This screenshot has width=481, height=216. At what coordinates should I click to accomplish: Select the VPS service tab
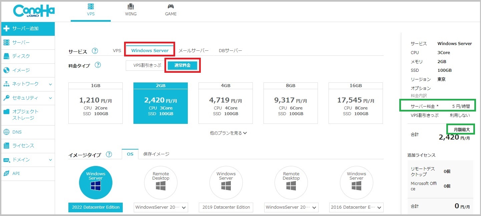point(117,50)
